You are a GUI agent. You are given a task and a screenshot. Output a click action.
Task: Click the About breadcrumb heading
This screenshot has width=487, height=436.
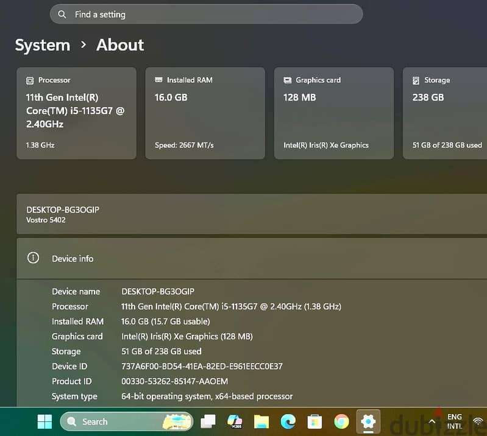120,45
